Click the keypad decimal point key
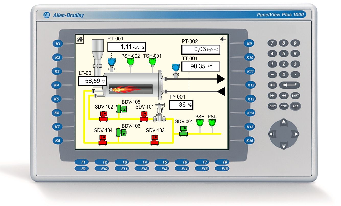The width and height of the screenshot is (341, 206). point(295,74)
